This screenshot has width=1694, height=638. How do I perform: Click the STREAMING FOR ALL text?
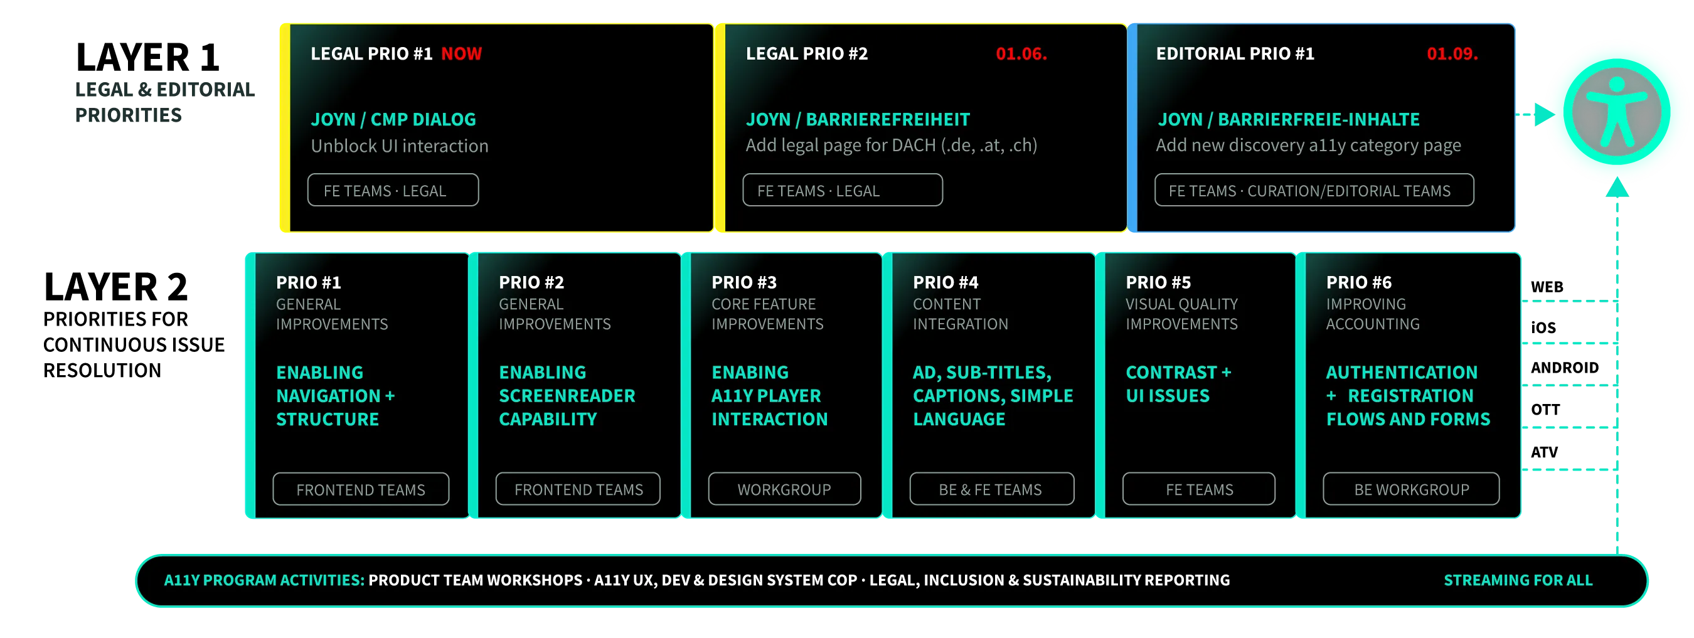[x=1517, y=580]
